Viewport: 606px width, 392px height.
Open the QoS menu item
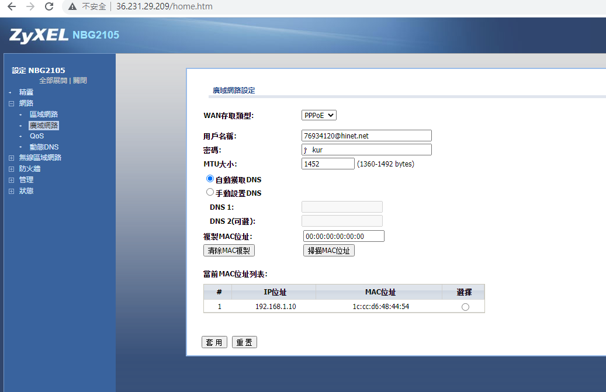click(x=37, y=136)
